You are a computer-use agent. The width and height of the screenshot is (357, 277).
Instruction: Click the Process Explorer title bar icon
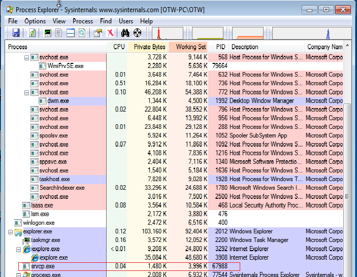pos(10,10)
